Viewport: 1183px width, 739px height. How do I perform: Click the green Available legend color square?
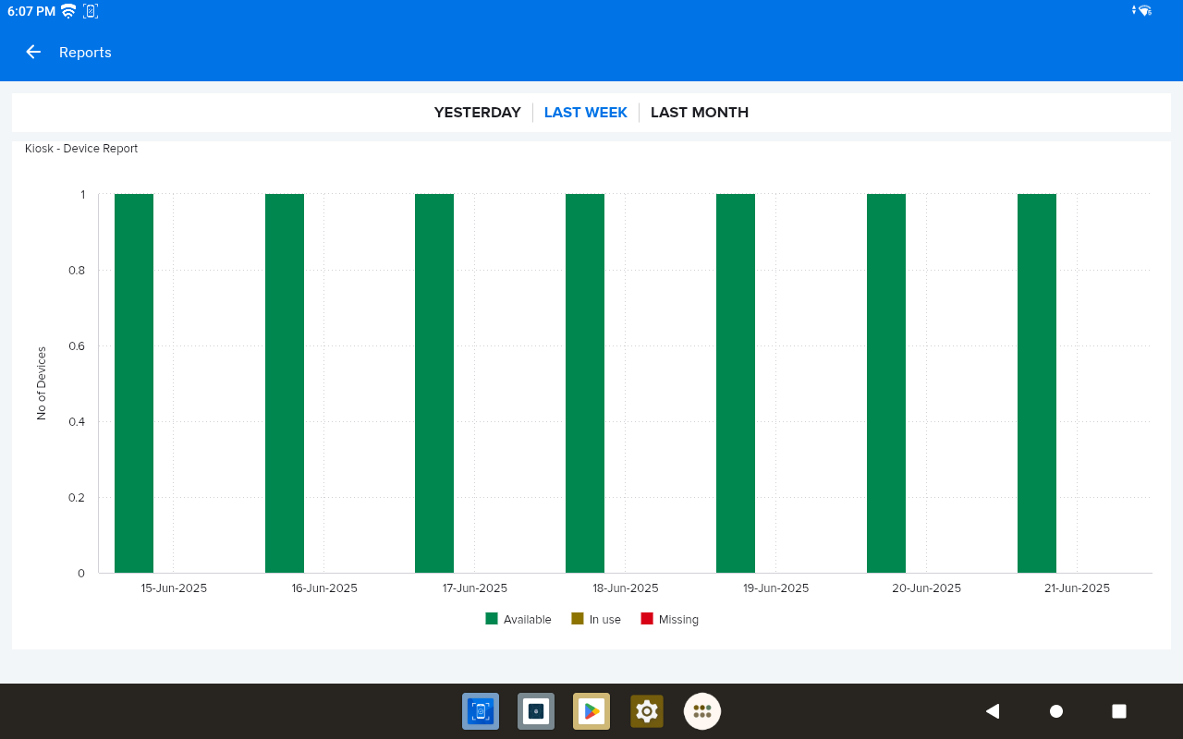tap(492, 619)
